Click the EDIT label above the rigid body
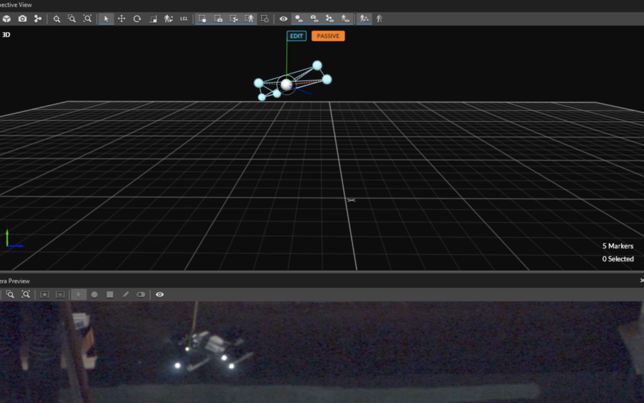The width and height of the screenshot is (644, 403). pos(296,36)
